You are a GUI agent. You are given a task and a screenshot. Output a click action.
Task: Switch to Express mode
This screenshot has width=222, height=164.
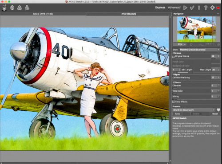point(160,8)
